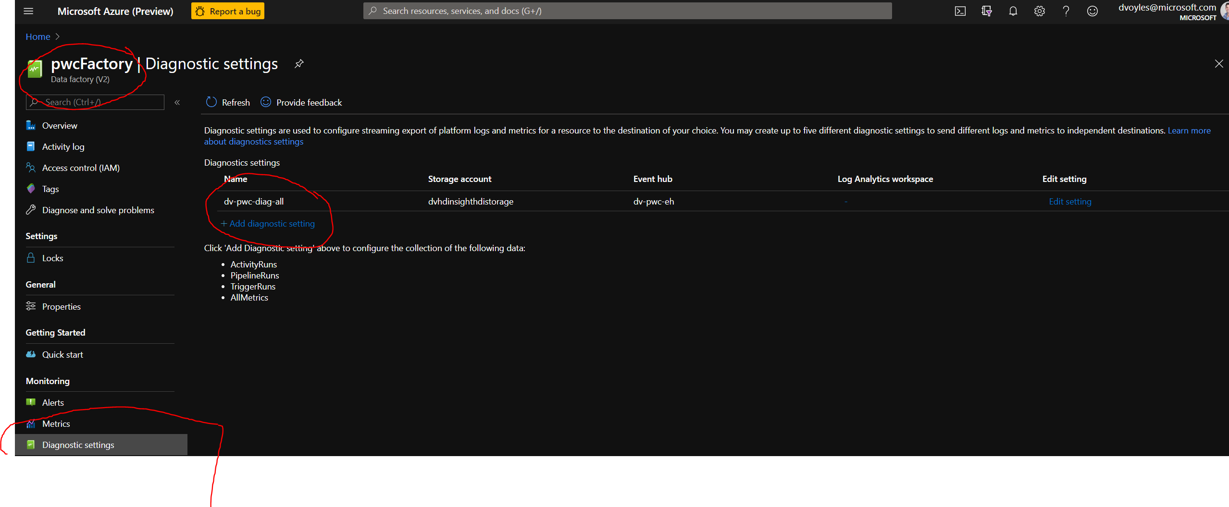Close the Diagnostic settings blade
Image resolution: width=1229 pixels, height=507 pixels.
point(1219,63)
